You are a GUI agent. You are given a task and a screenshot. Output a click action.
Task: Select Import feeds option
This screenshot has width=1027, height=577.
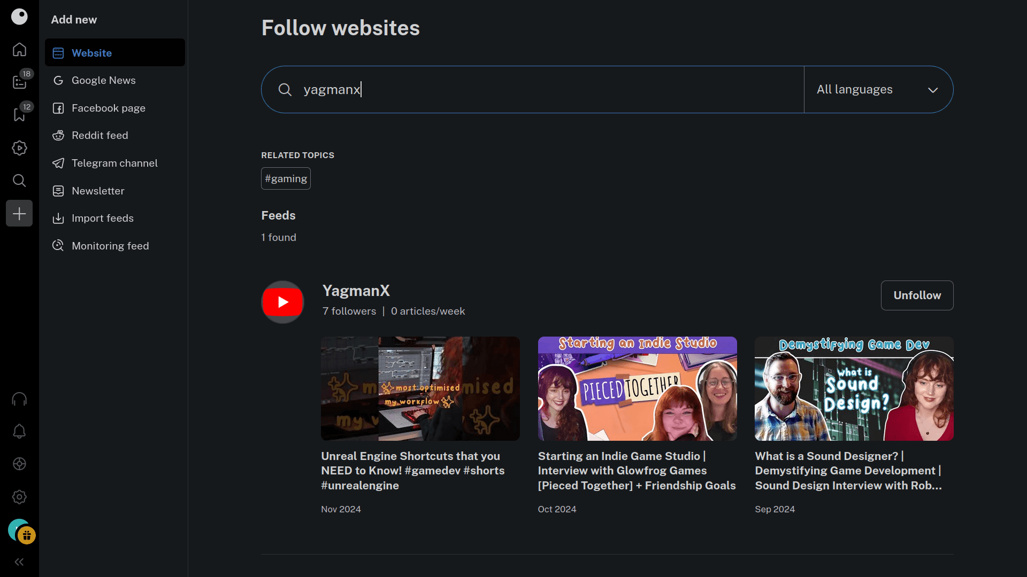115,218
